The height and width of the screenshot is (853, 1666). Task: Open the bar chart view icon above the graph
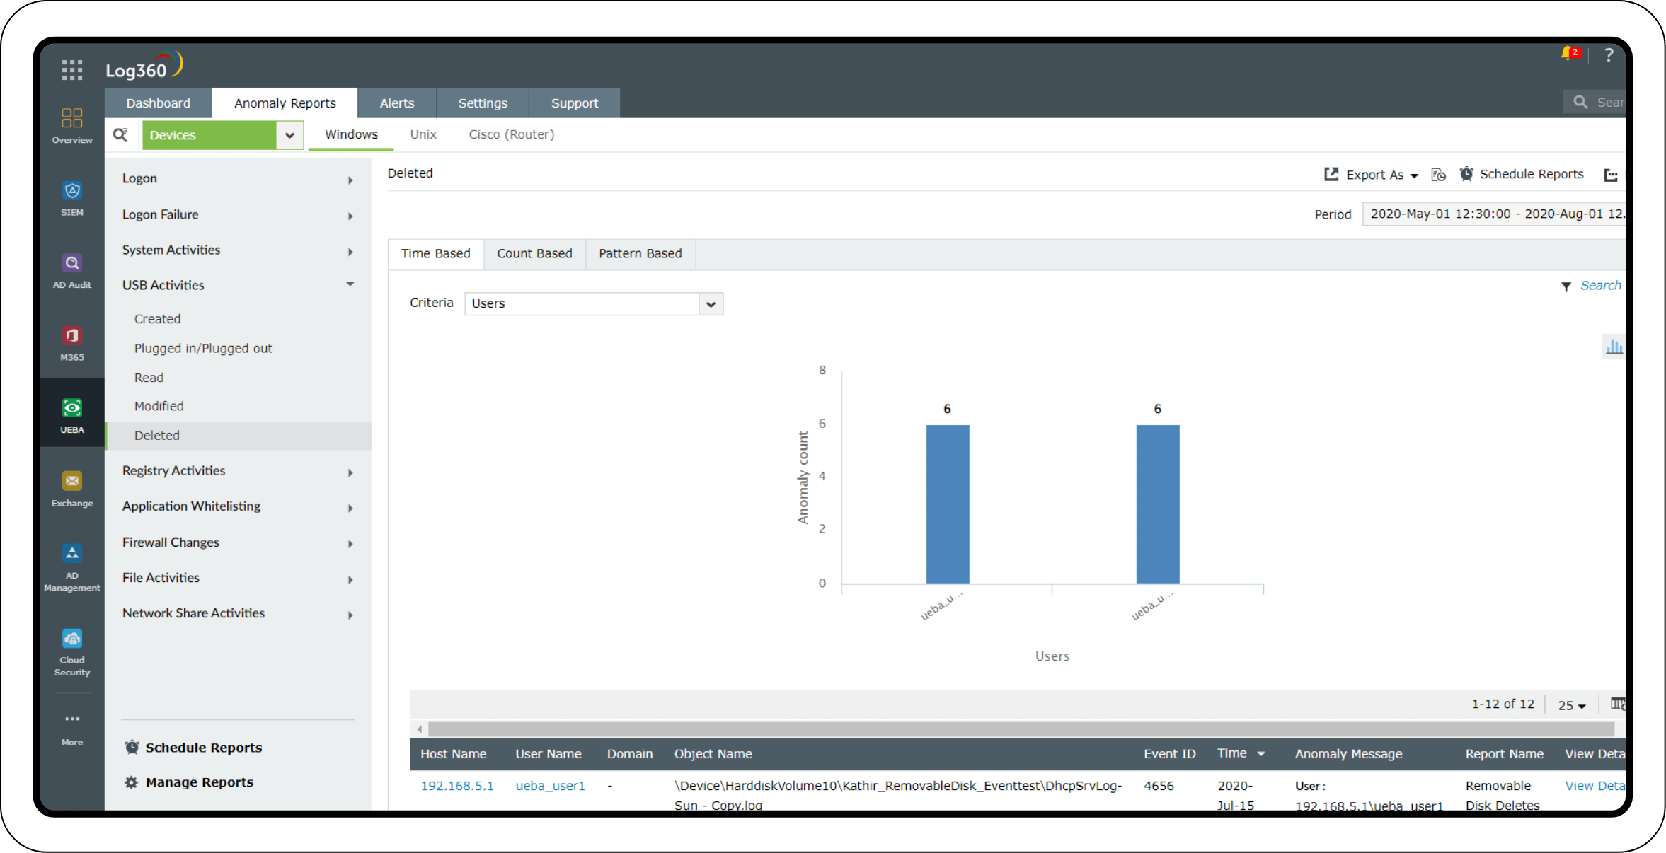point(1614,347)
